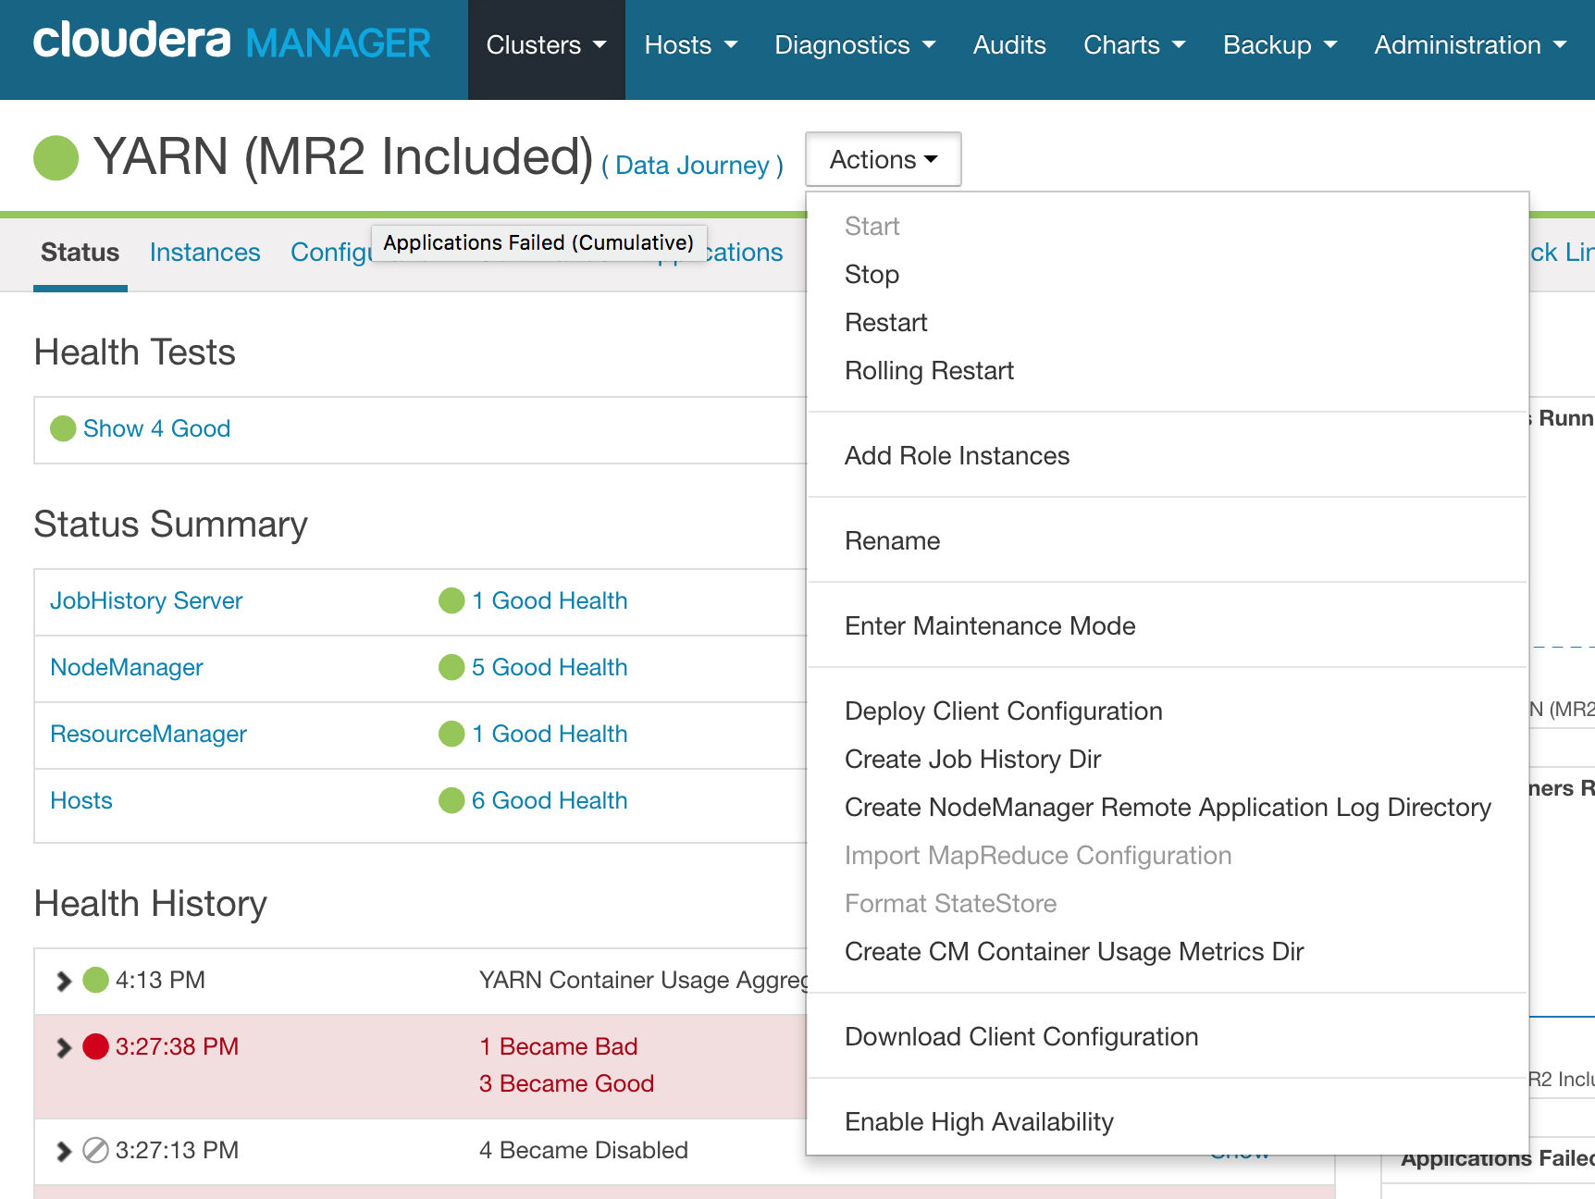Screen dimensions: 1595x1199
Task: Click the green dot next to the 4:13 PM event
Action: click(94, 980)
